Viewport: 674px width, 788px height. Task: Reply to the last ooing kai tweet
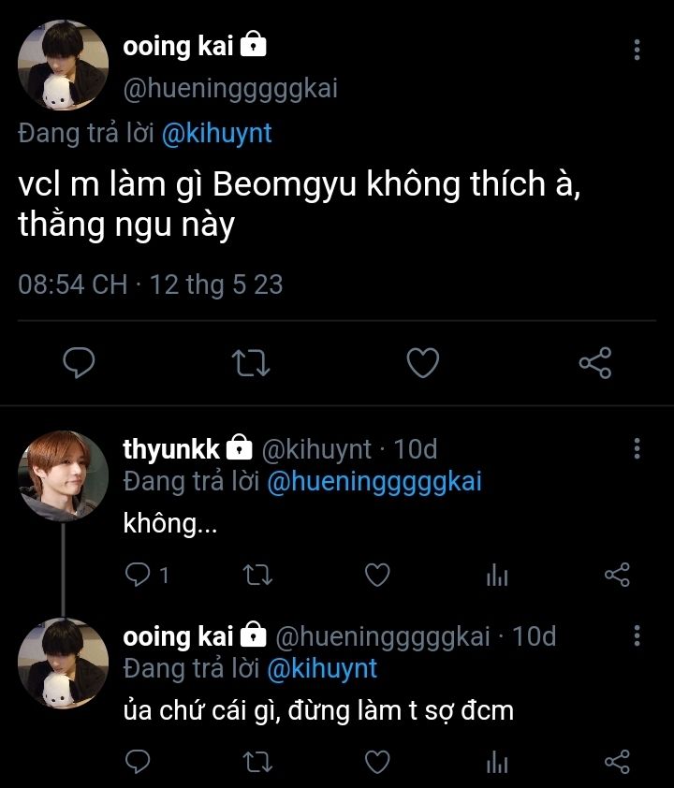(x=137, y=762)
